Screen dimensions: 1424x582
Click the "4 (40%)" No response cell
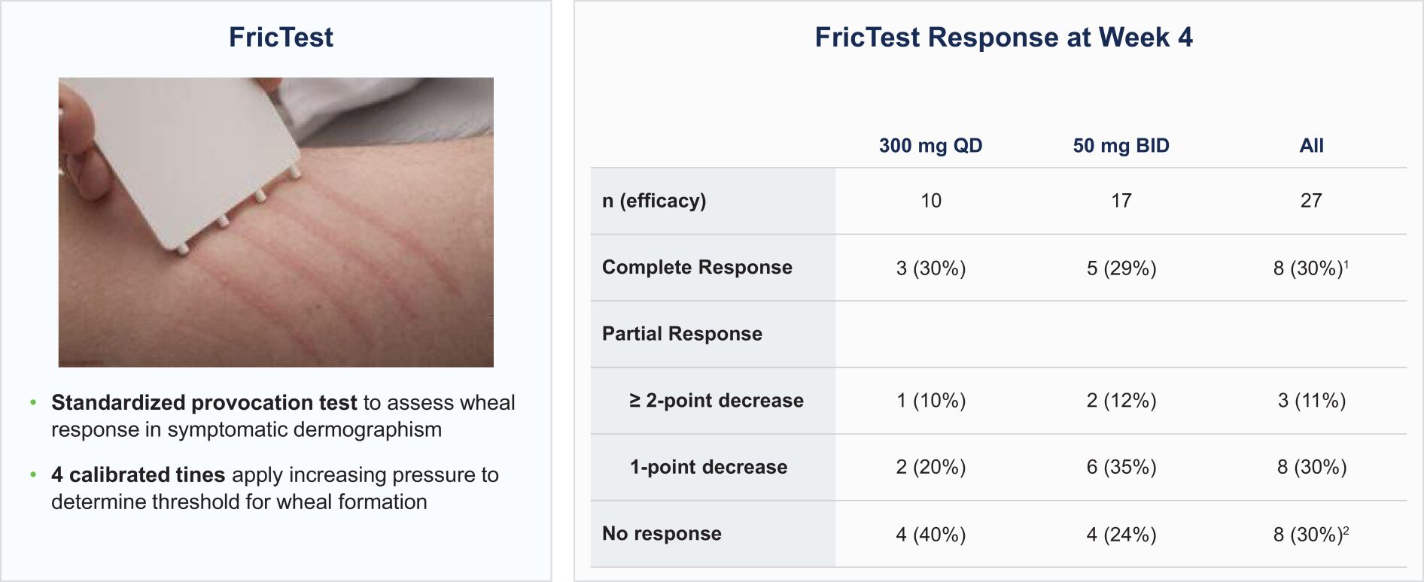(930, 535)
